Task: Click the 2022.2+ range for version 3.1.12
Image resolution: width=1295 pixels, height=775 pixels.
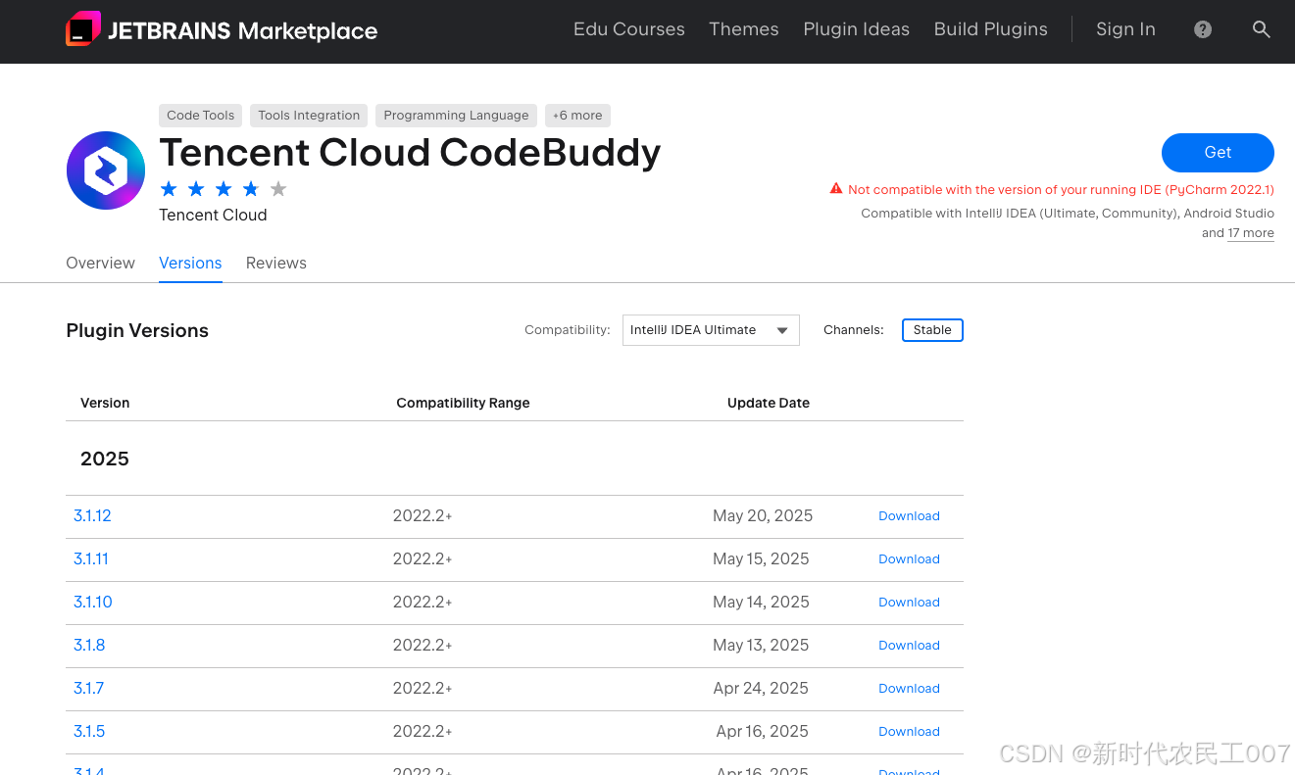Action: (423, 515)
